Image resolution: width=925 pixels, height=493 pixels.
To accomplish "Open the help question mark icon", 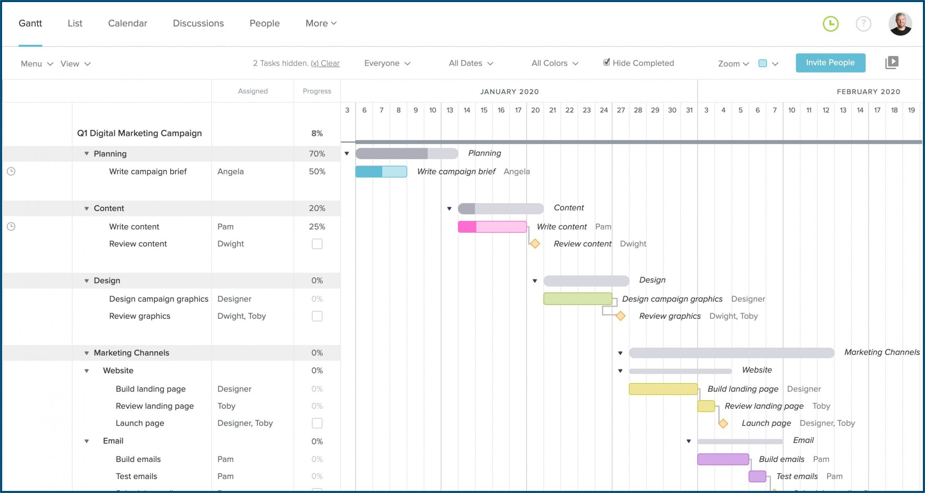I will click(x=863, y=24).
